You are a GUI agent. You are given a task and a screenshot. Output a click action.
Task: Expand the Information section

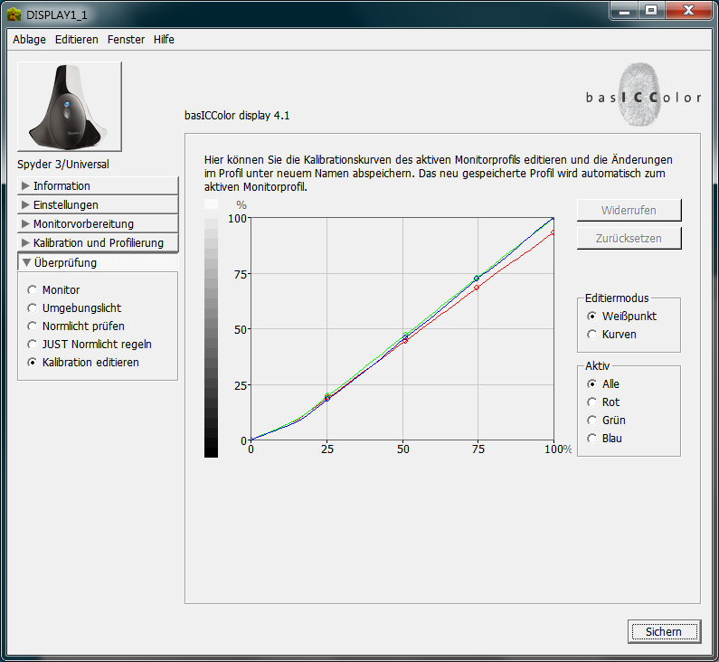61,185
